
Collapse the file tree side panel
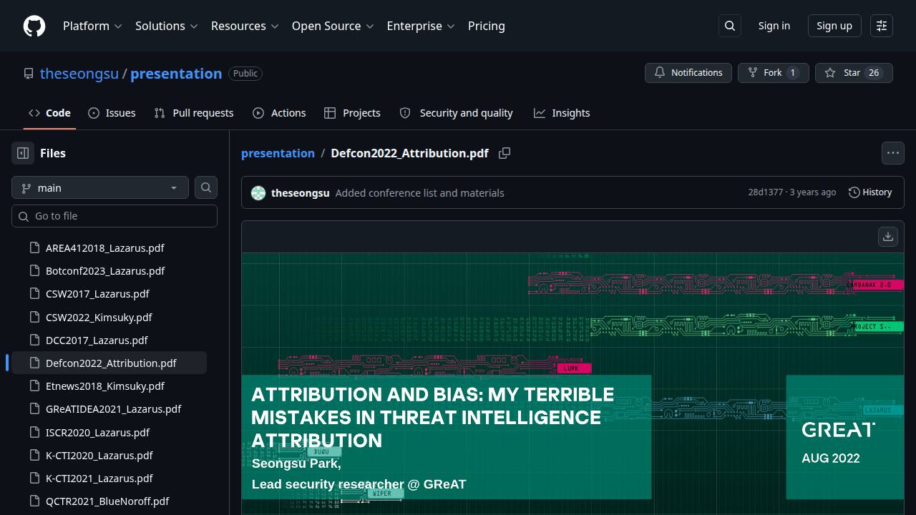pyautogui.click(x=23, y=153)
